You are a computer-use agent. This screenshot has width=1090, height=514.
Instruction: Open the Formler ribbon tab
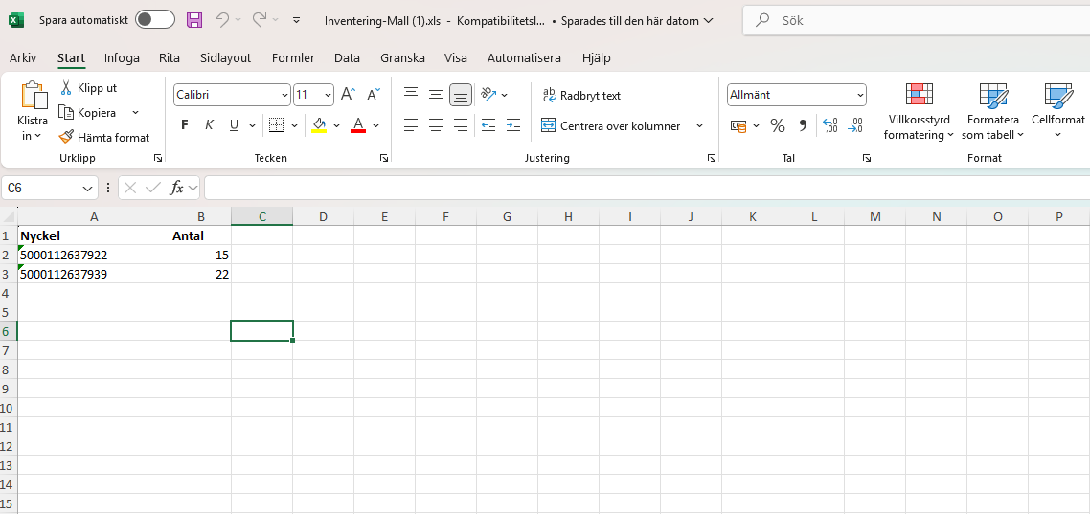293,57
